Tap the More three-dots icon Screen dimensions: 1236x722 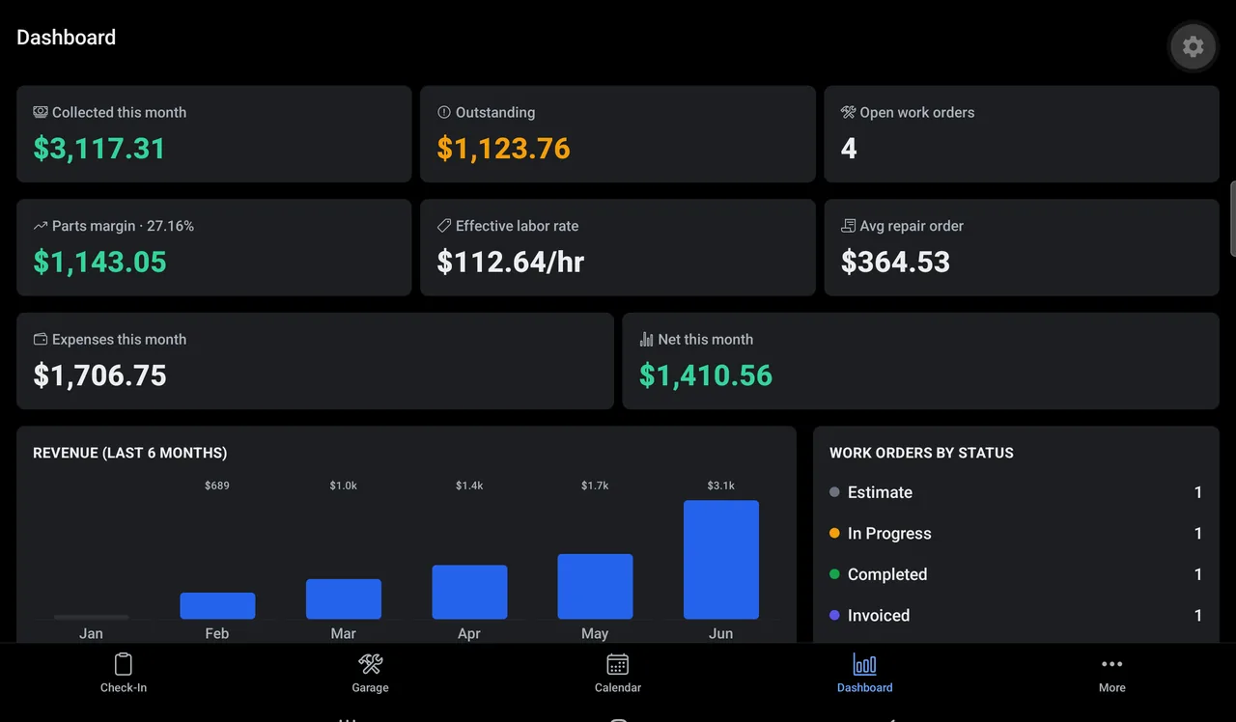(1112, 664)
